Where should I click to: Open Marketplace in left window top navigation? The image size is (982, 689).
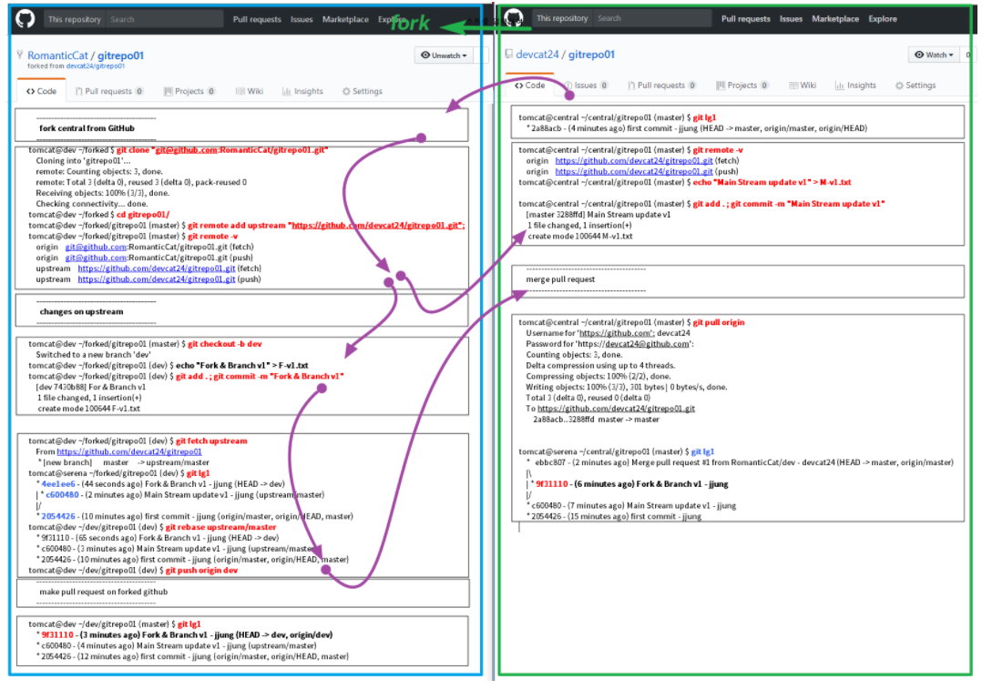(345, 19)
